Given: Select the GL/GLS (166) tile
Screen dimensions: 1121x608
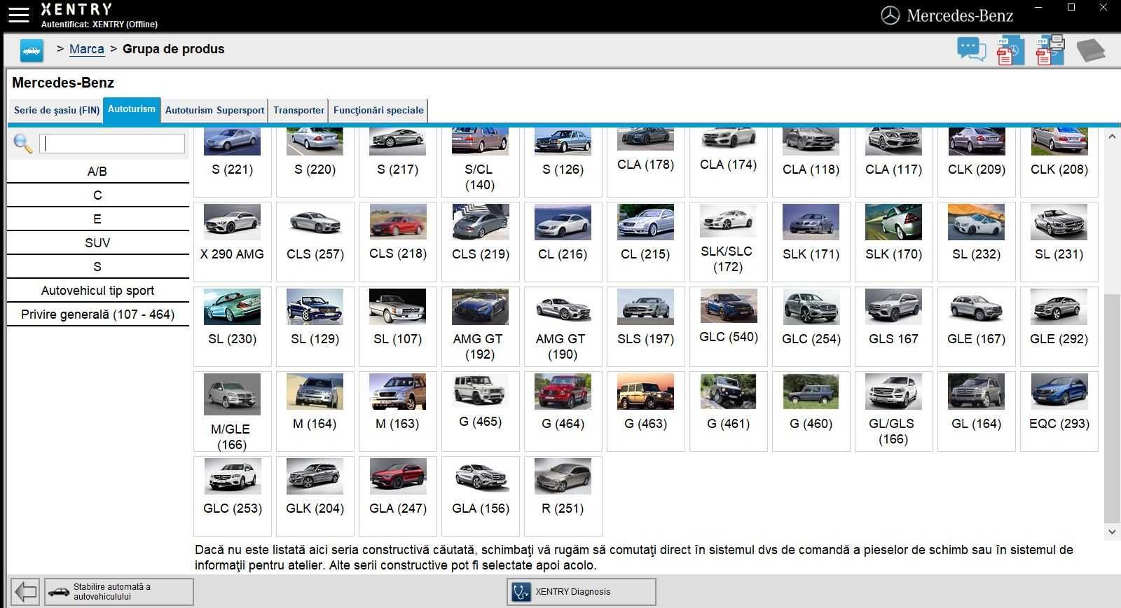Looking at the screenshot, I should tap(893, 411).
